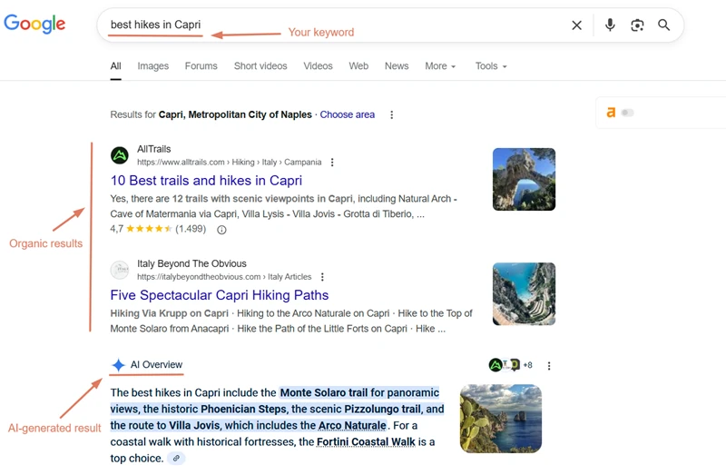The image size is (726, 475).
Task: Click the Italy Beyond The Obvious site name
Action: (x=191, y=263)
